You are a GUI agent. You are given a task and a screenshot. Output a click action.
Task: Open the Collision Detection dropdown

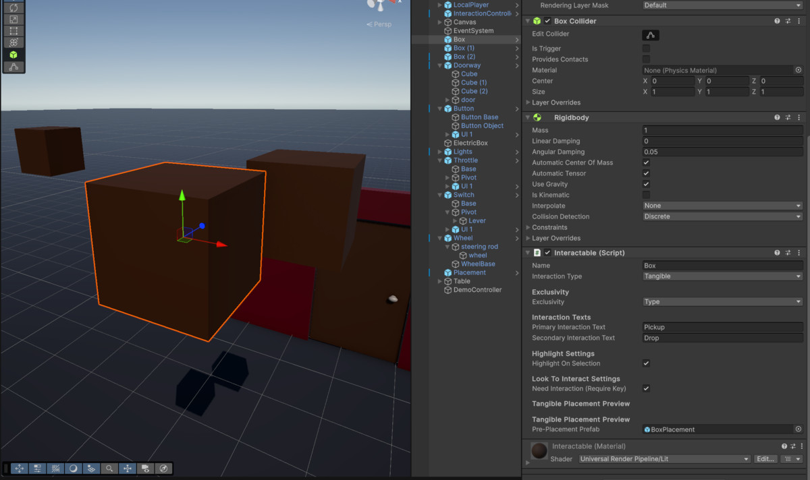pos(722,216)
